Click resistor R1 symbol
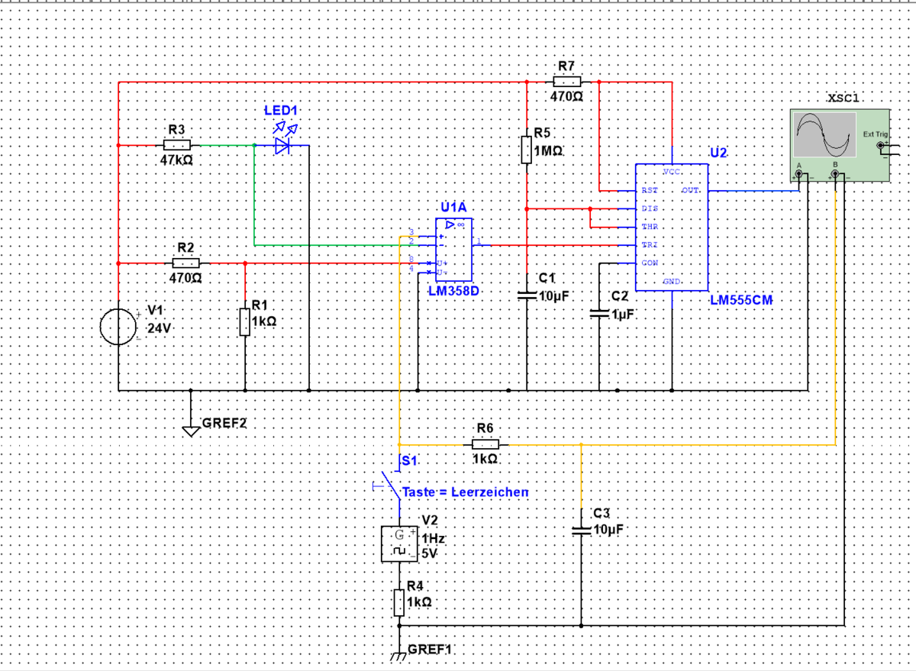Screen dimensions: 916x671 (244, 322)
